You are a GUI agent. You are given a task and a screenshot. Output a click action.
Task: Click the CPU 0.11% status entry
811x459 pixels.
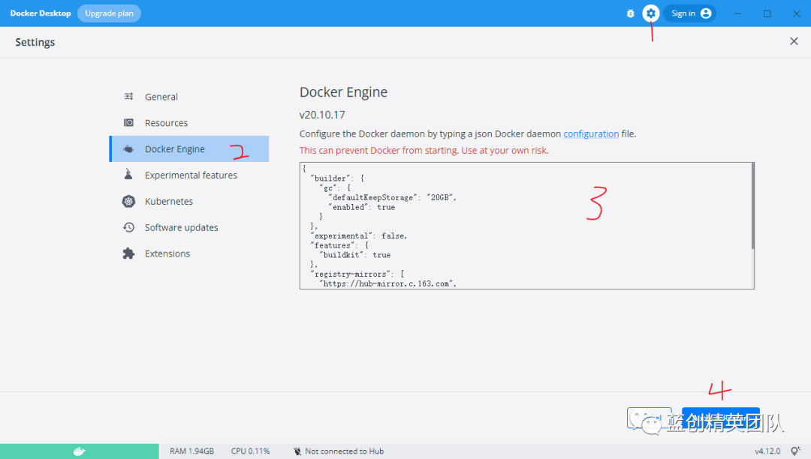click(250, 451)
